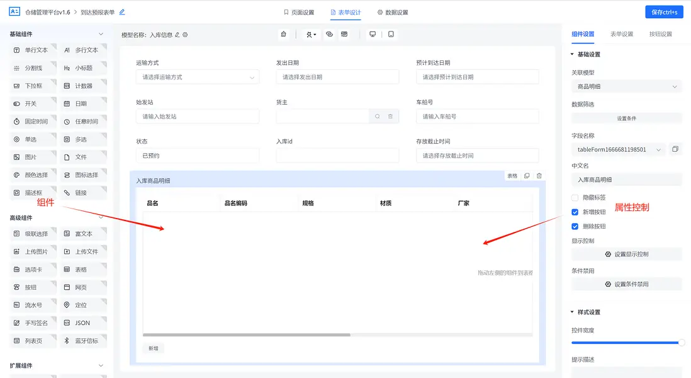The image size is (691, 378).
Task: Click the 设置条件 button
Action: pyautogui.click(x=627, y=118)
